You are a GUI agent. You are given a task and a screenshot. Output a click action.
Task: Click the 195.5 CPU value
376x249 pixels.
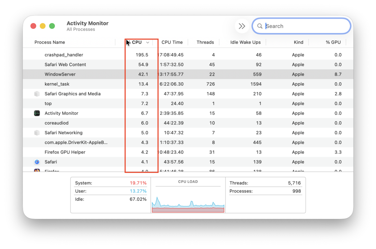142,55
